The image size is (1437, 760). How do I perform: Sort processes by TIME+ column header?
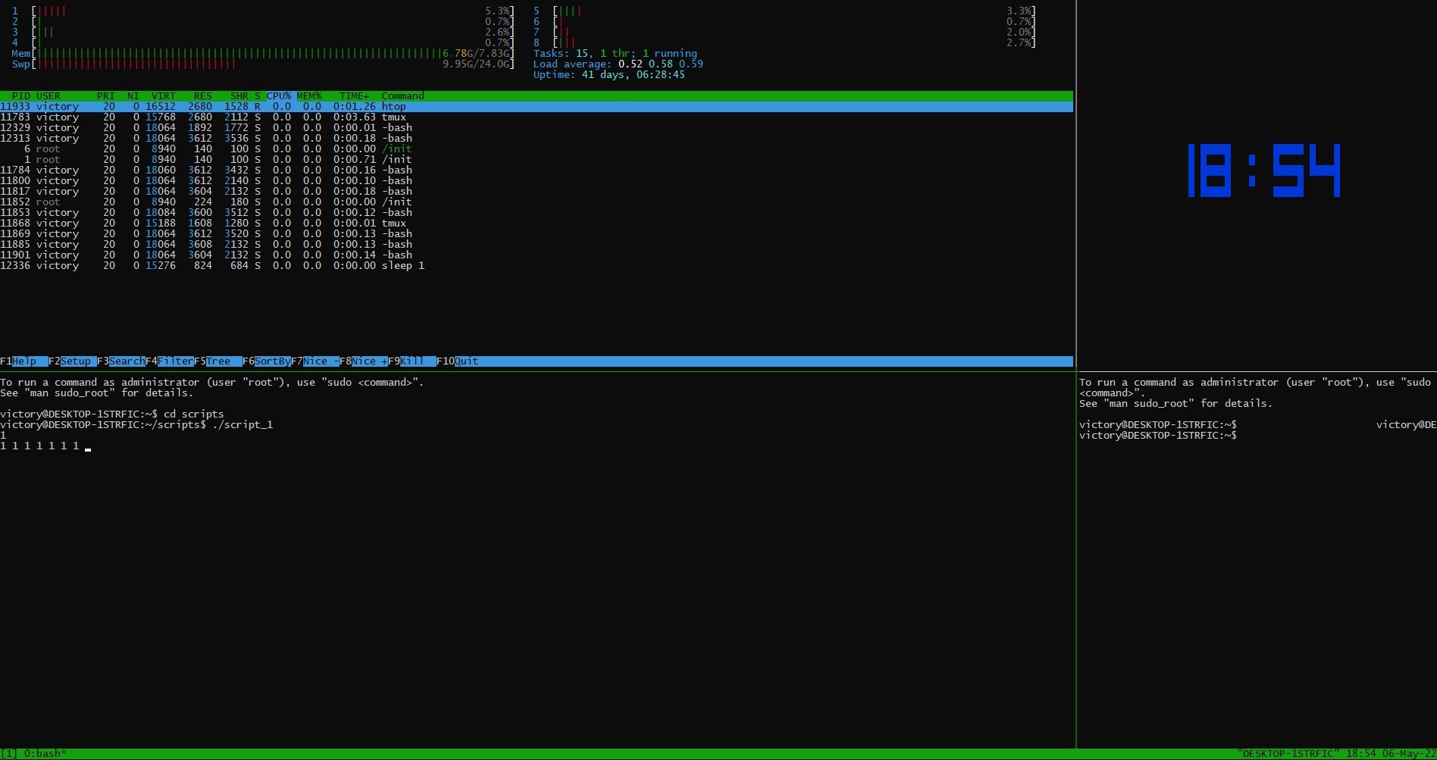pos(354,96)
